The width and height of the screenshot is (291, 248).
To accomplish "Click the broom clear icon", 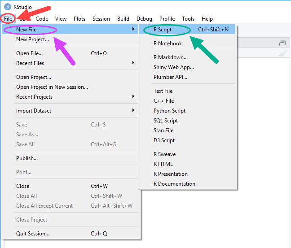I will [x=283, y=53].
